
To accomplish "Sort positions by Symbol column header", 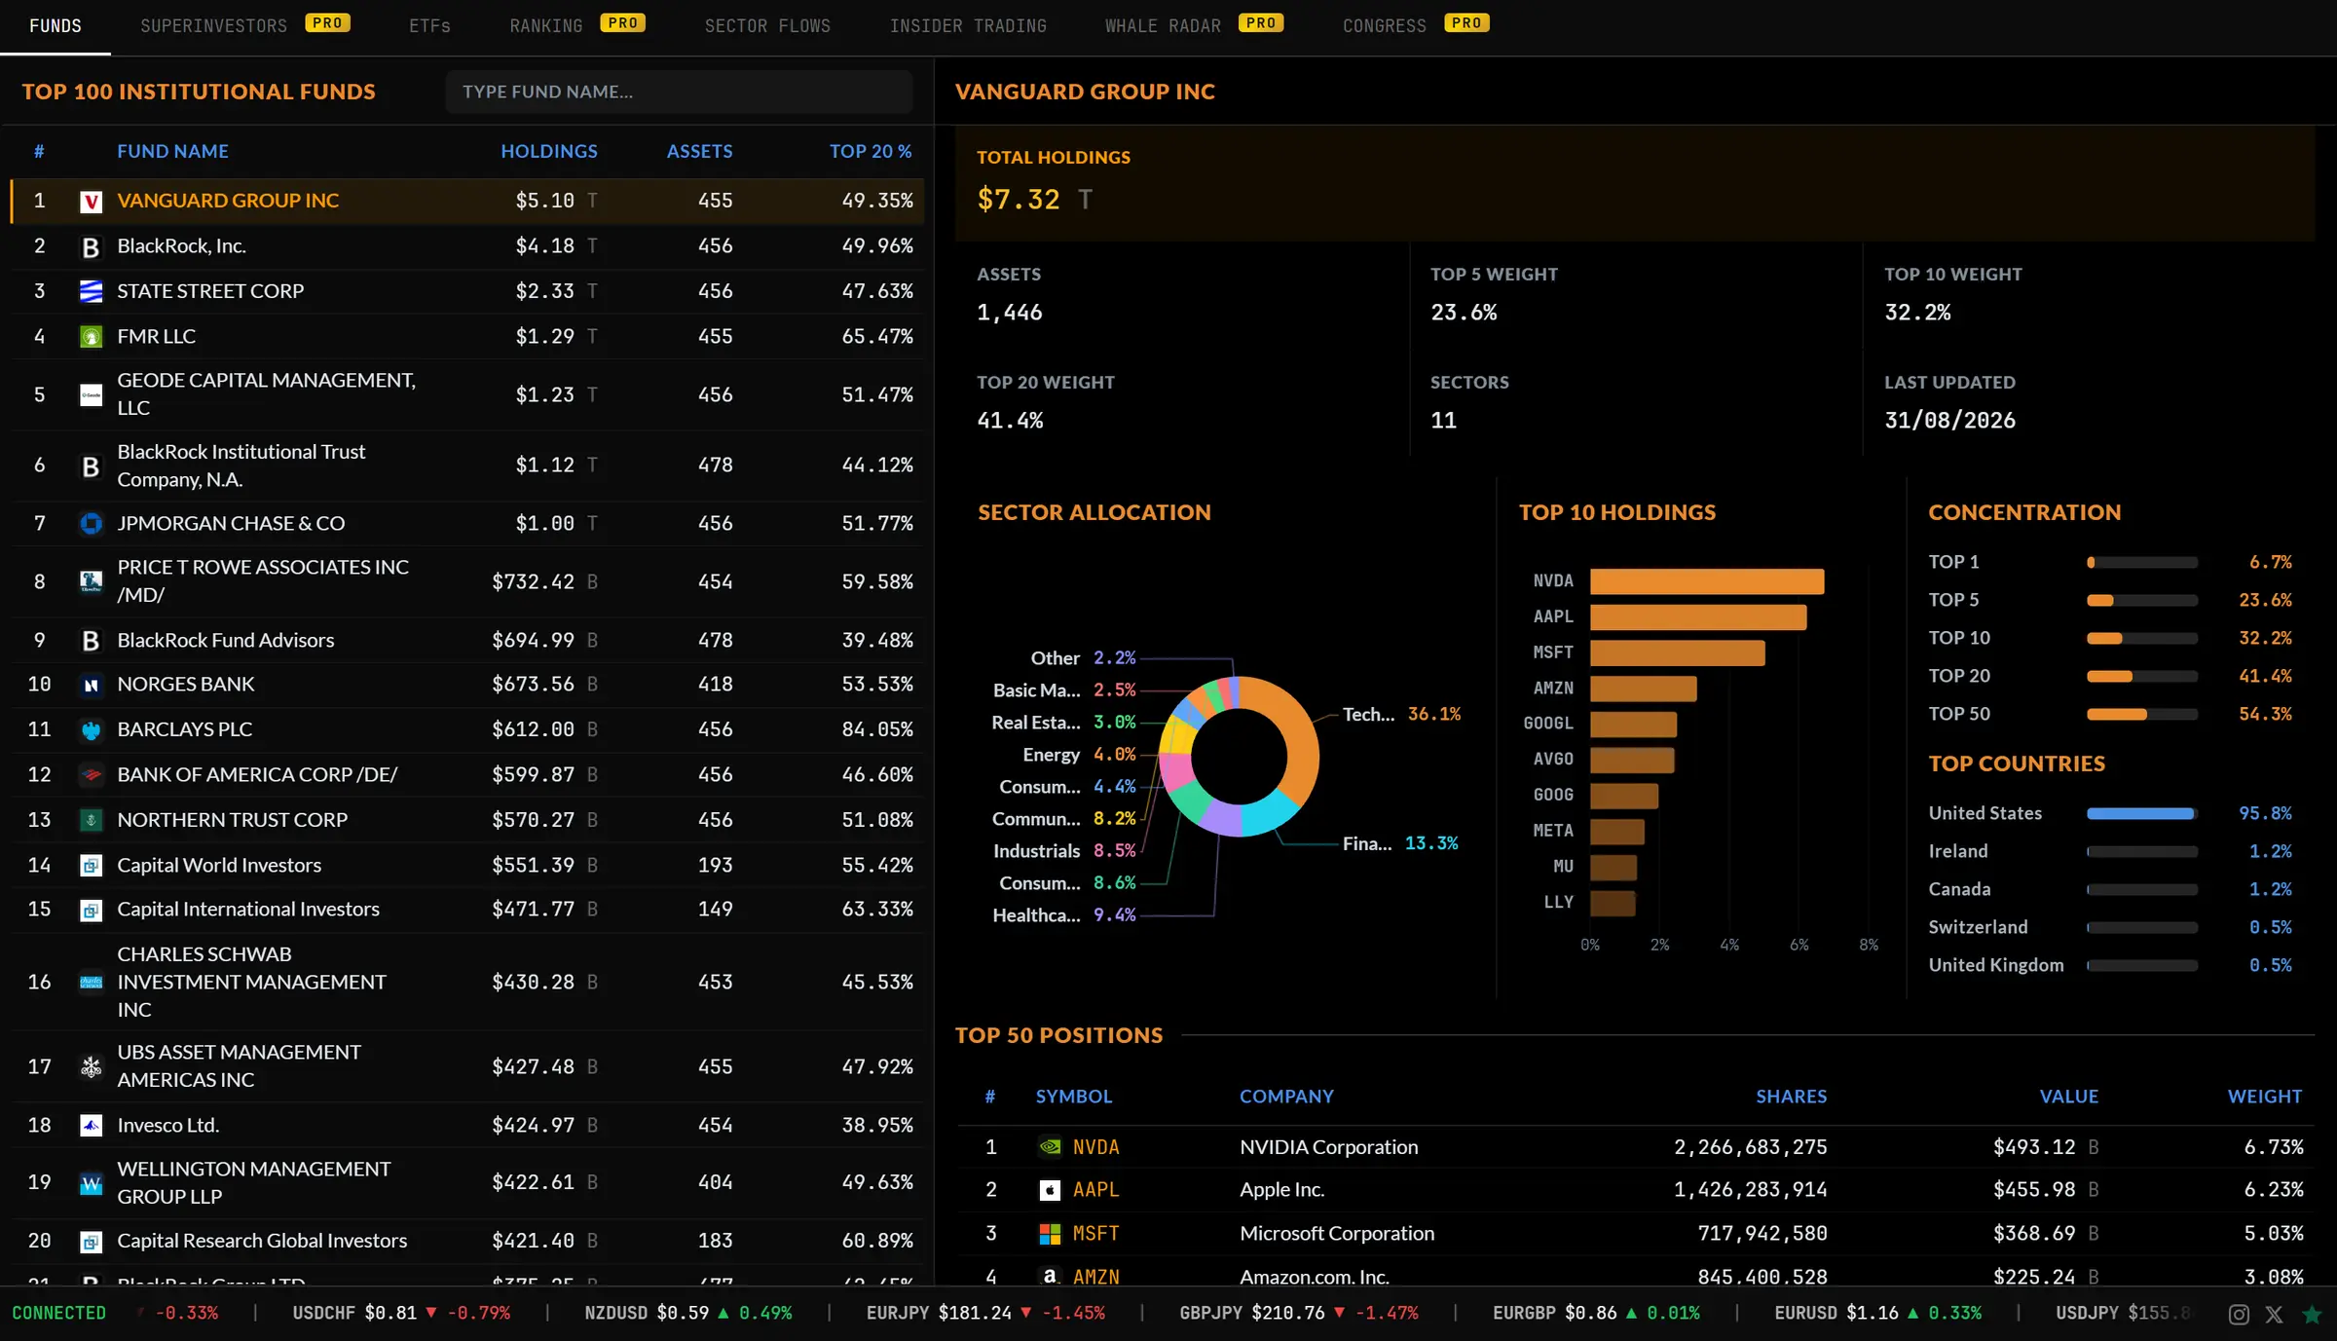I will point(1073,1097).
